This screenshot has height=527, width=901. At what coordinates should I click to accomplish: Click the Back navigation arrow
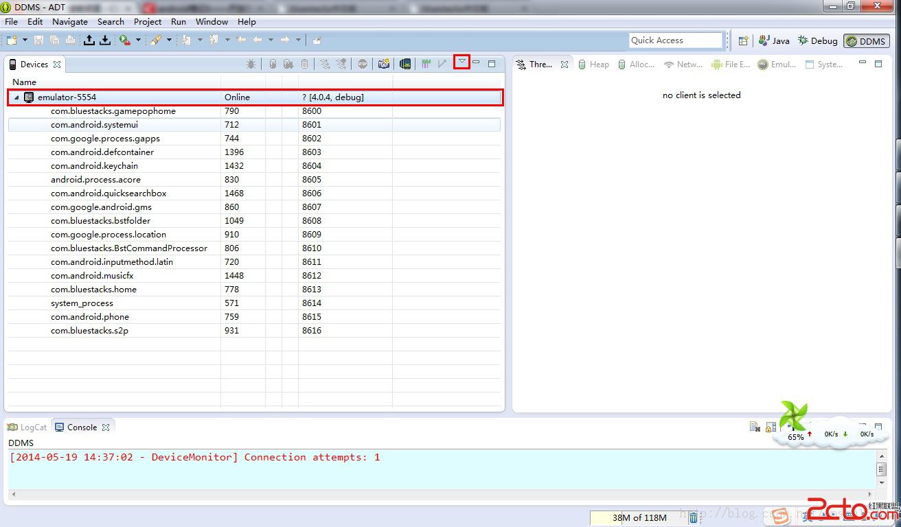(258, 40)
